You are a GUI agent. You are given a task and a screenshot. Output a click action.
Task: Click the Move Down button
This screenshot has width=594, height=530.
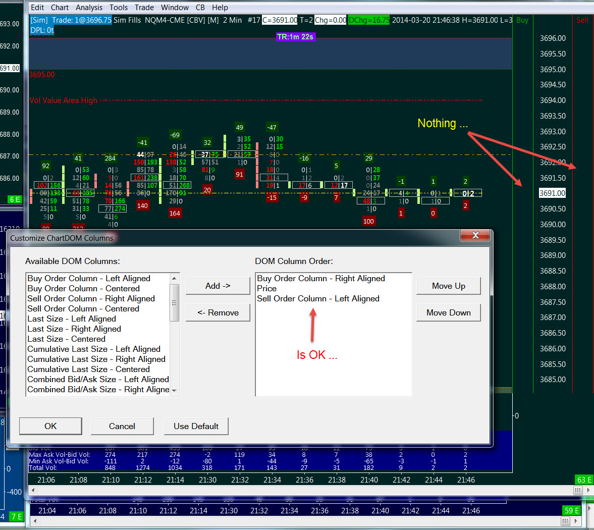pos(449,312)
